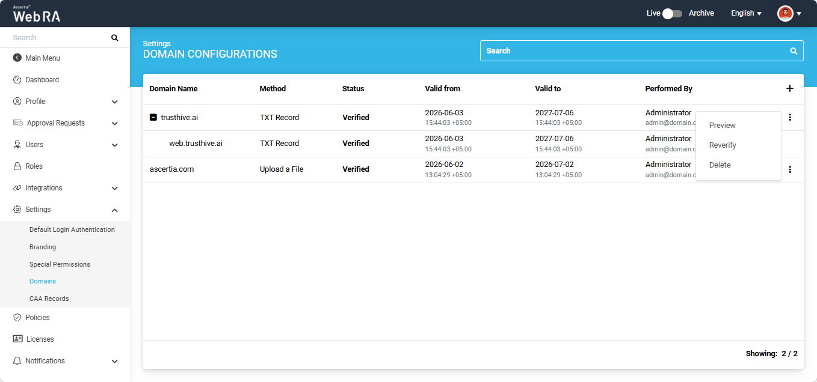This screenshot has height=382, width=817.
Task: Open the English language dropdown
Action: tap(746, 13)
